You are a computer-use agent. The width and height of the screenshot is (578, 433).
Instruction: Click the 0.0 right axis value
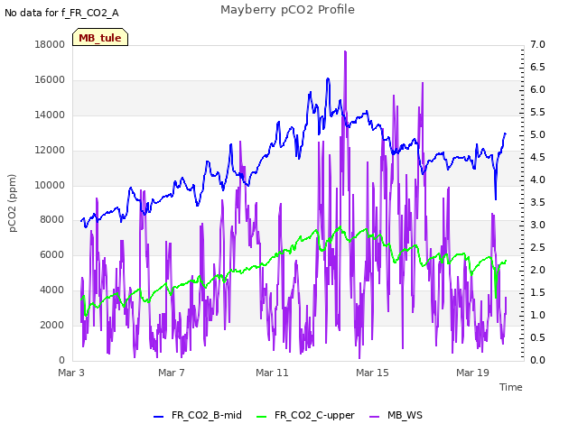click(x=537, y=360)
